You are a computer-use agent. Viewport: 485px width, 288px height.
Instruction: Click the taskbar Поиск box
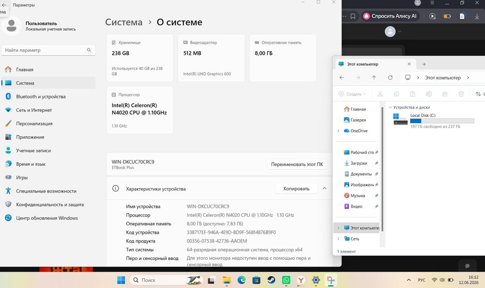coord(166,280)
